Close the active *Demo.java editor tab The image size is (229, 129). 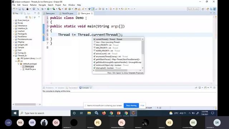pyautogui.click(x=92, y=14)
